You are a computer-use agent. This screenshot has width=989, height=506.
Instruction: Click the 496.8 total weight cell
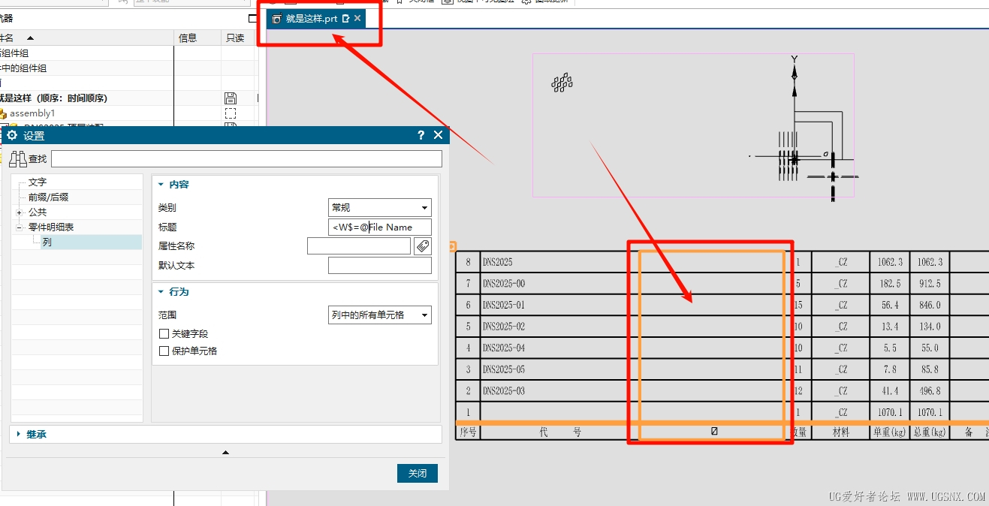click(930, 391)
